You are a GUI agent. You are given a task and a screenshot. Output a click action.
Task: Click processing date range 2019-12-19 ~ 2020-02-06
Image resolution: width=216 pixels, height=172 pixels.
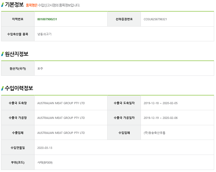tap(161, 118)
